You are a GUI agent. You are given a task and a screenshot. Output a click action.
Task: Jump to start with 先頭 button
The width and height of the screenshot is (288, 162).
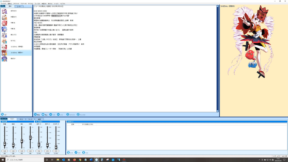52,114
